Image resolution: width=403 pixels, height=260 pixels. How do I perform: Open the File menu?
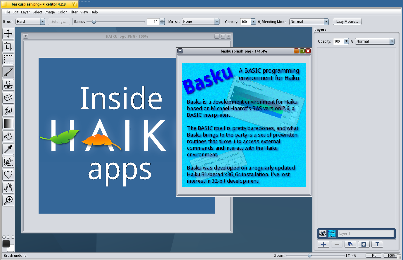tap(7, 12)
